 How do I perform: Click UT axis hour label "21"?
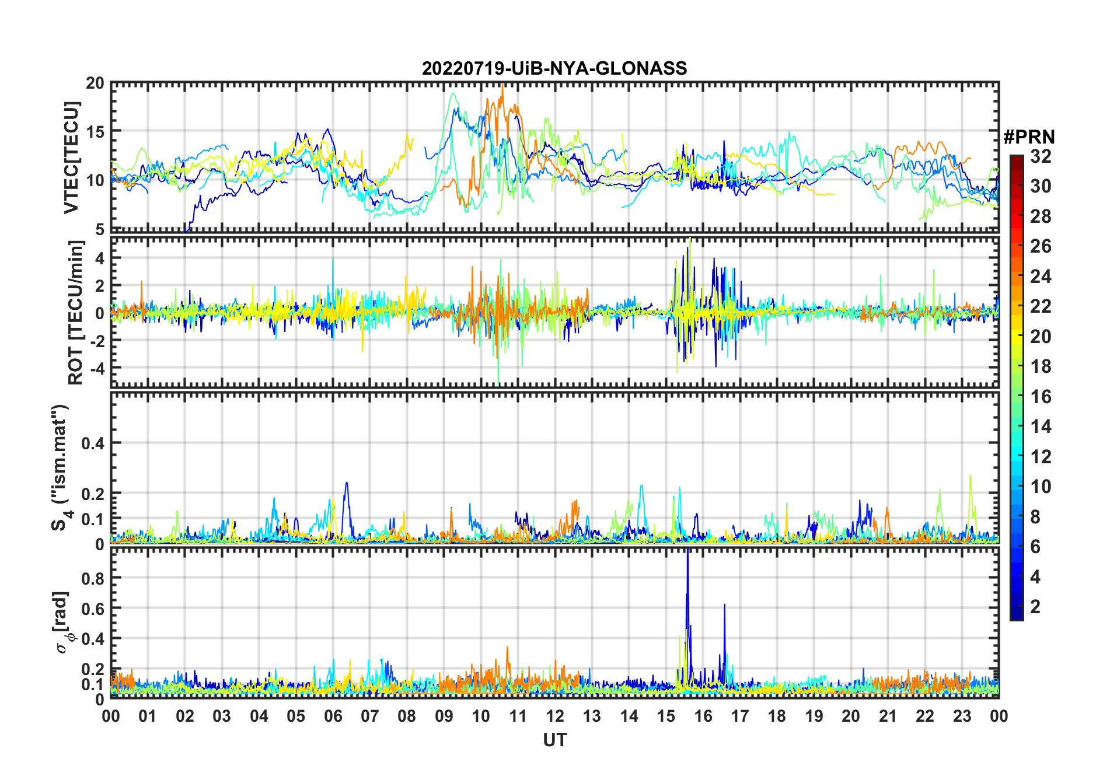click(x=888, y=716)
